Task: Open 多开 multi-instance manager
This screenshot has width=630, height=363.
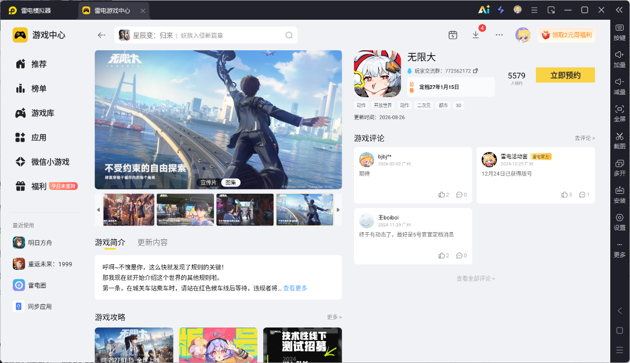Action: (x=620, y=168)
